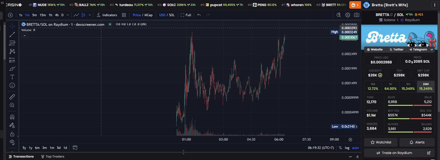
Task: Add token to Watchlist
Action: [381, 142]
